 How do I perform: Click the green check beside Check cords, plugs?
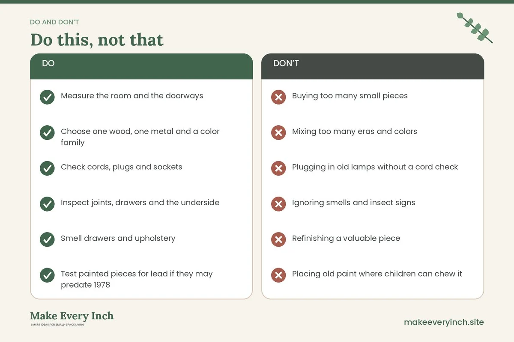[47, 168]
